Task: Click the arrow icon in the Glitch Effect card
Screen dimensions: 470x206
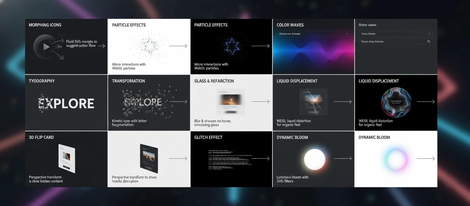Action: (261, 158)
